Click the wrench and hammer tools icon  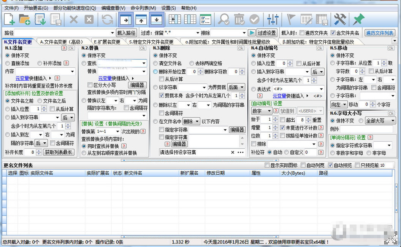(x=340, y=19)
